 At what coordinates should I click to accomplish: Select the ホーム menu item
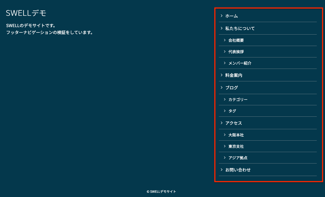click(231, 16)
